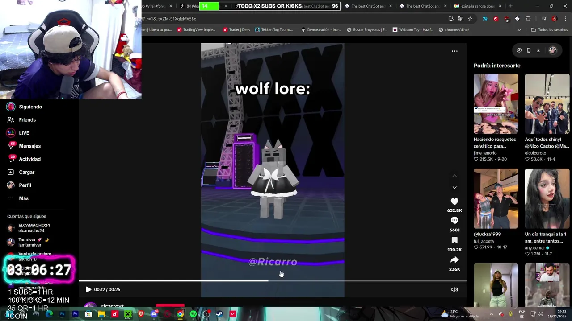Open Discord from the taskbar
This screenshot has width=572, height=321.
click(154, 314)
